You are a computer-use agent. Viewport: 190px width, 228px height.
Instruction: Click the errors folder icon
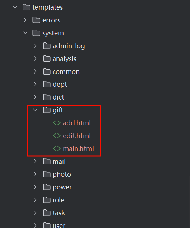click(x=36, y=20)
